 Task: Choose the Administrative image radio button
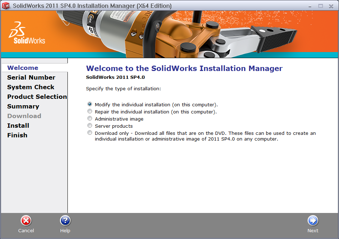[x=90, y=119]
